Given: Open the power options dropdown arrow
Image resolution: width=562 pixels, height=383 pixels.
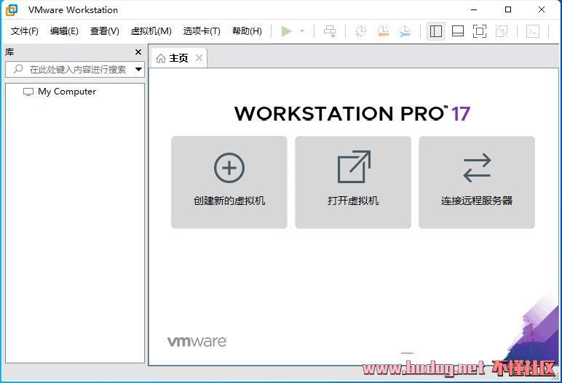Looking at the screenshot, I should tap(302, 31).
